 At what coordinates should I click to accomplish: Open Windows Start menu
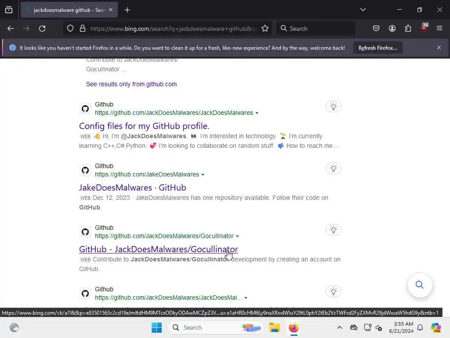(157, 327)
